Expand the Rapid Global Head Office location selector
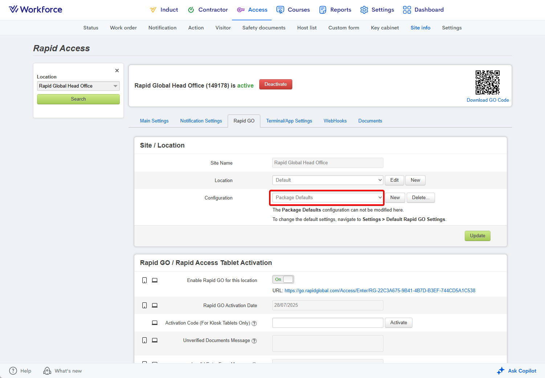Image resolution: width=545 pixels, height=378 pixels. [78, 86]
